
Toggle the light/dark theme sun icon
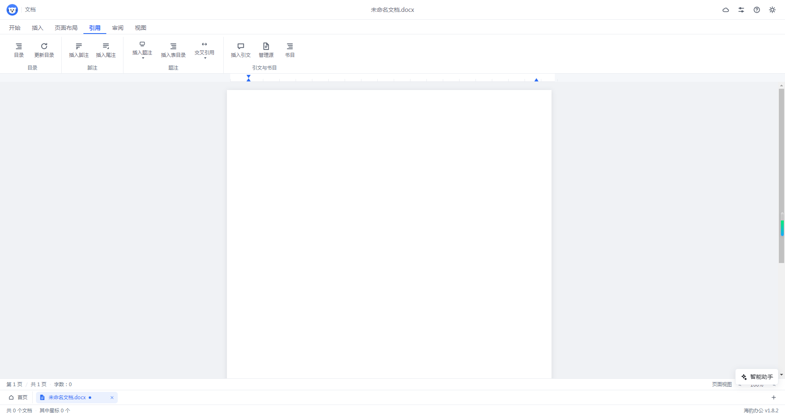pos(772,10)
